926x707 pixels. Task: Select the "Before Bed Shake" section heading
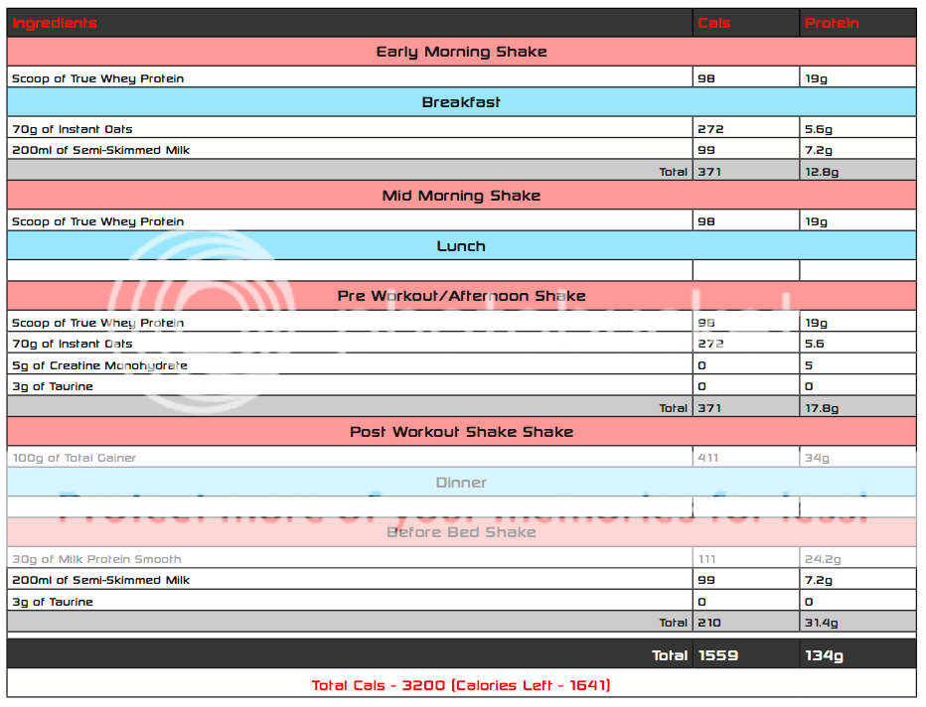[461, 532]
